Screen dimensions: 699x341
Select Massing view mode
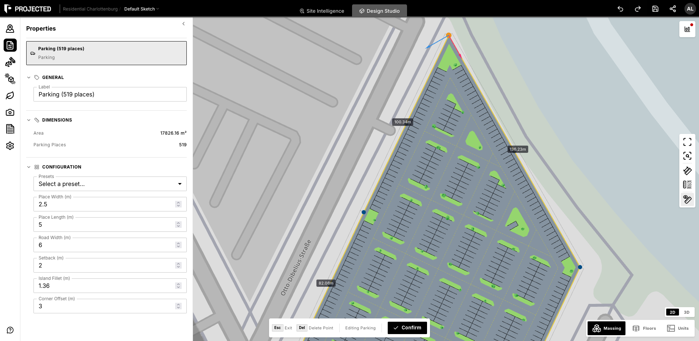(x=607, y=328)
